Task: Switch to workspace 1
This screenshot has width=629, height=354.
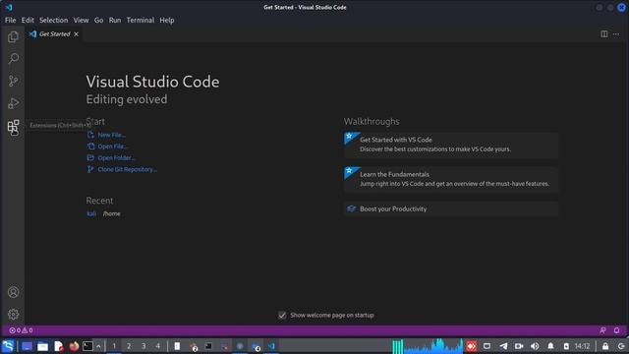Action: 114,346
